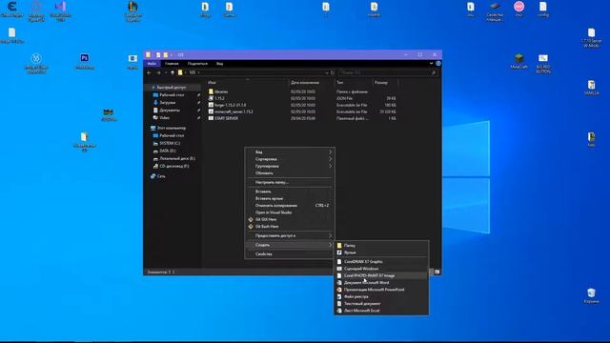Switch to large icons view in status bar
This screenshot has height=343, width=610.
437,272
